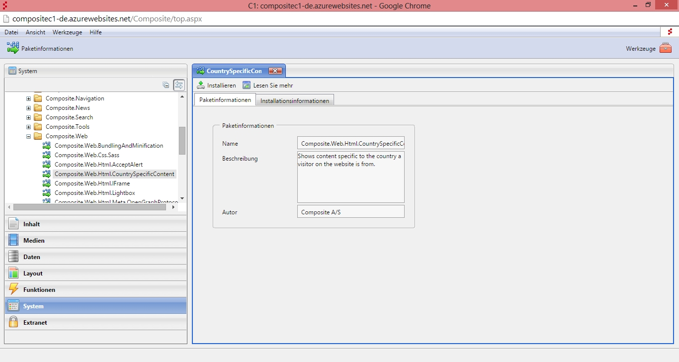Open the Hilfe menu

click(x=95, y=32)
